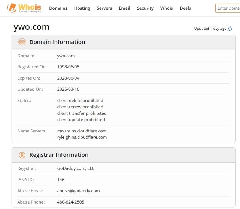The height and width of the screenshot is (209, 240).
Task: Open the Servers menu
Action: point(104,8)
